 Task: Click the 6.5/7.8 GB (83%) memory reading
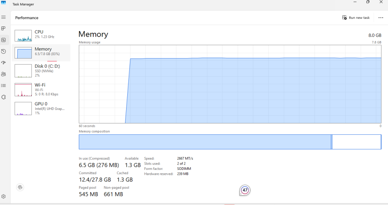click(x=47, y=54)
